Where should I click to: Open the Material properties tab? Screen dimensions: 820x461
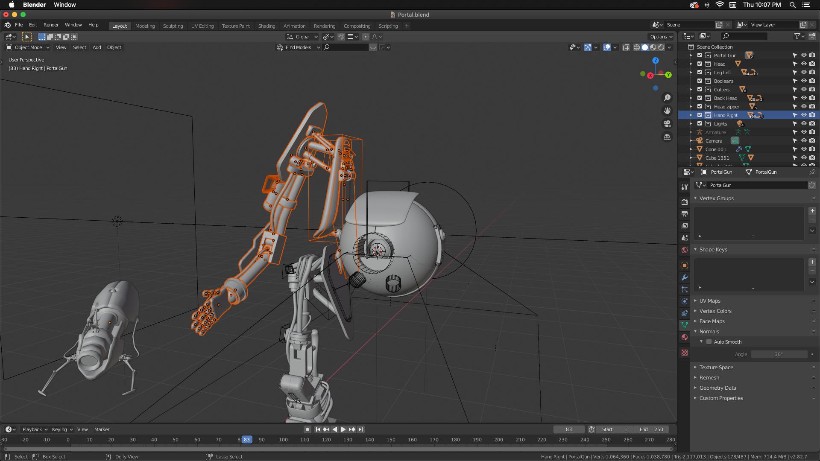point(685,337)
